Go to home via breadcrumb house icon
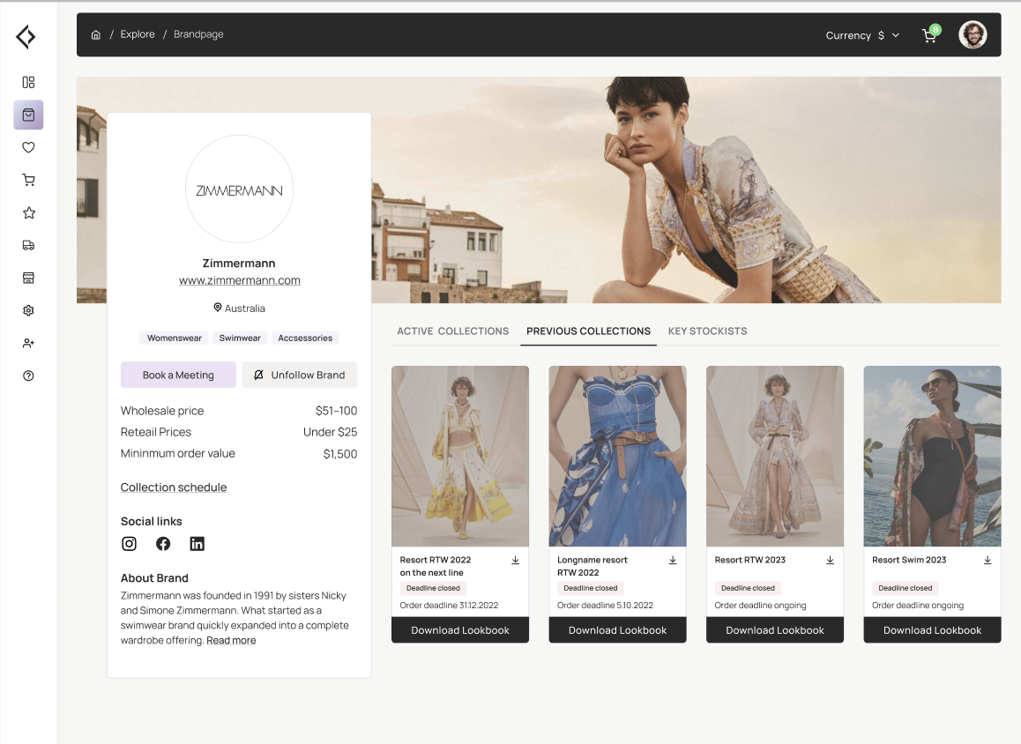Image resolution: width=1021 pixels, height=744 pixels. point(96,34)
